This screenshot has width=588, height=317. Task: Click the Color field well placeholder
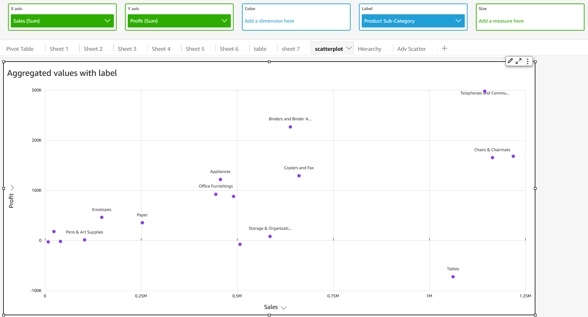click(269, 21)
